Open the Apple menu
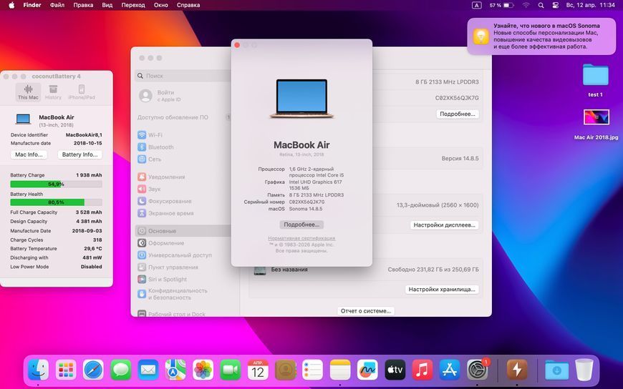Screen dimensions: 623x389 point(11,5)
